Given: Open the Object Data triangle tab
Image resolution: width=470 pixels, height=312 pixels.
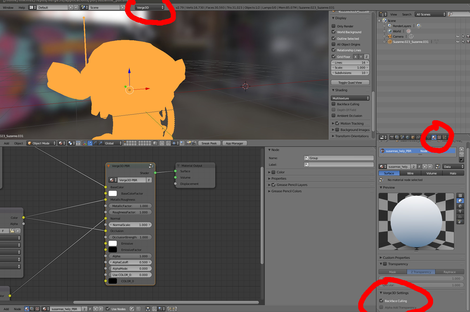Looking at the screenshot, I should (x=429, y=137).
